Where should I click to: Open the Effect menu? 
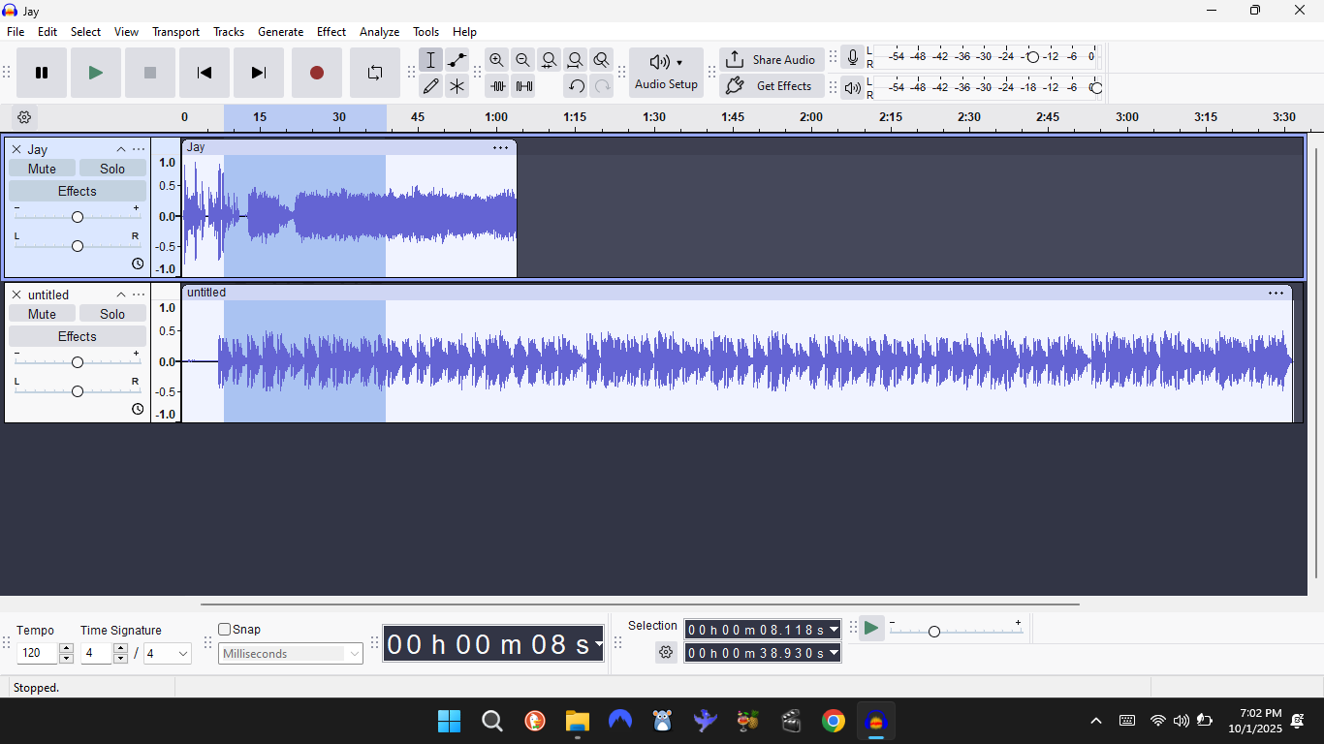[x=331, y=32]
